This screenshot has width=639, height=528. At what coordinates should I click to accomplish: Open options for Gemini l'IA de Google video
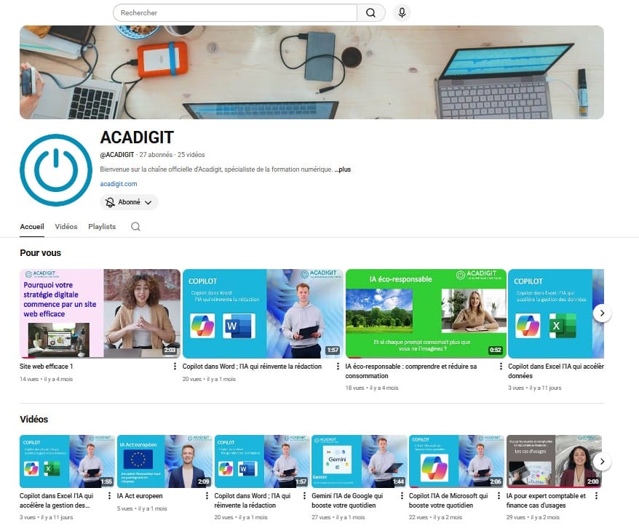click(x=402, y=496)
